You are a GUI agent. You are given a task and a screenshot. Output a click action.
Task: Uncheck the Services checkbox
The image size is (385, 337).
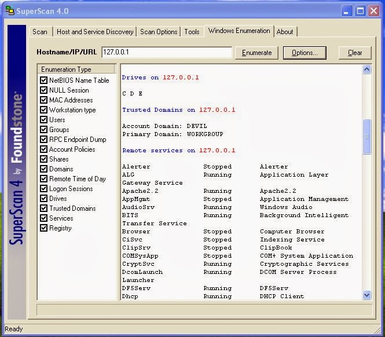tap(43, 218)
